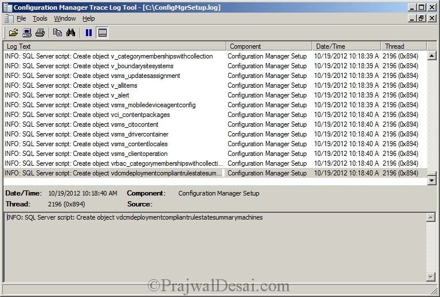Select the vsms_clientoperation log row

(215, 154)
